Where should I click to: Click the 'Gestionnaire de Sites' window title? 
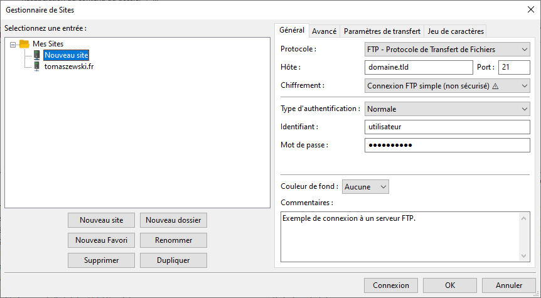coord(40,10)
